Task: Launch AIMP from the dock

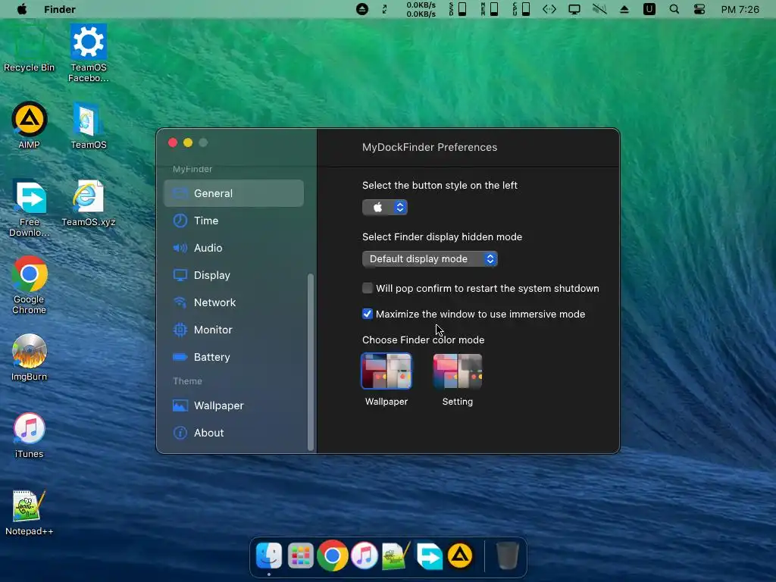Action: (x=460, y=555)
